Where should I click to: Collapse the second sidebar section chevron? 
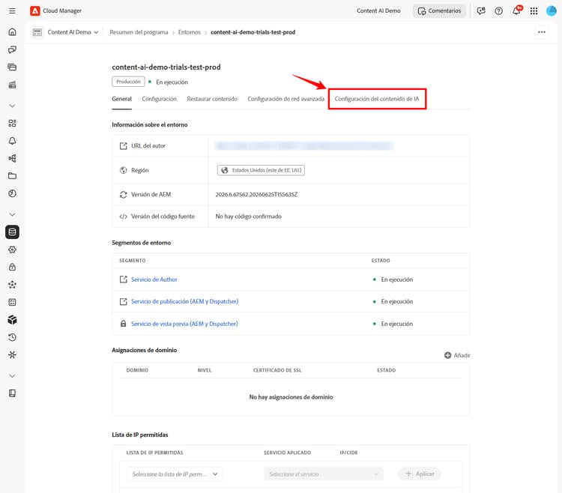pos(12,214)
